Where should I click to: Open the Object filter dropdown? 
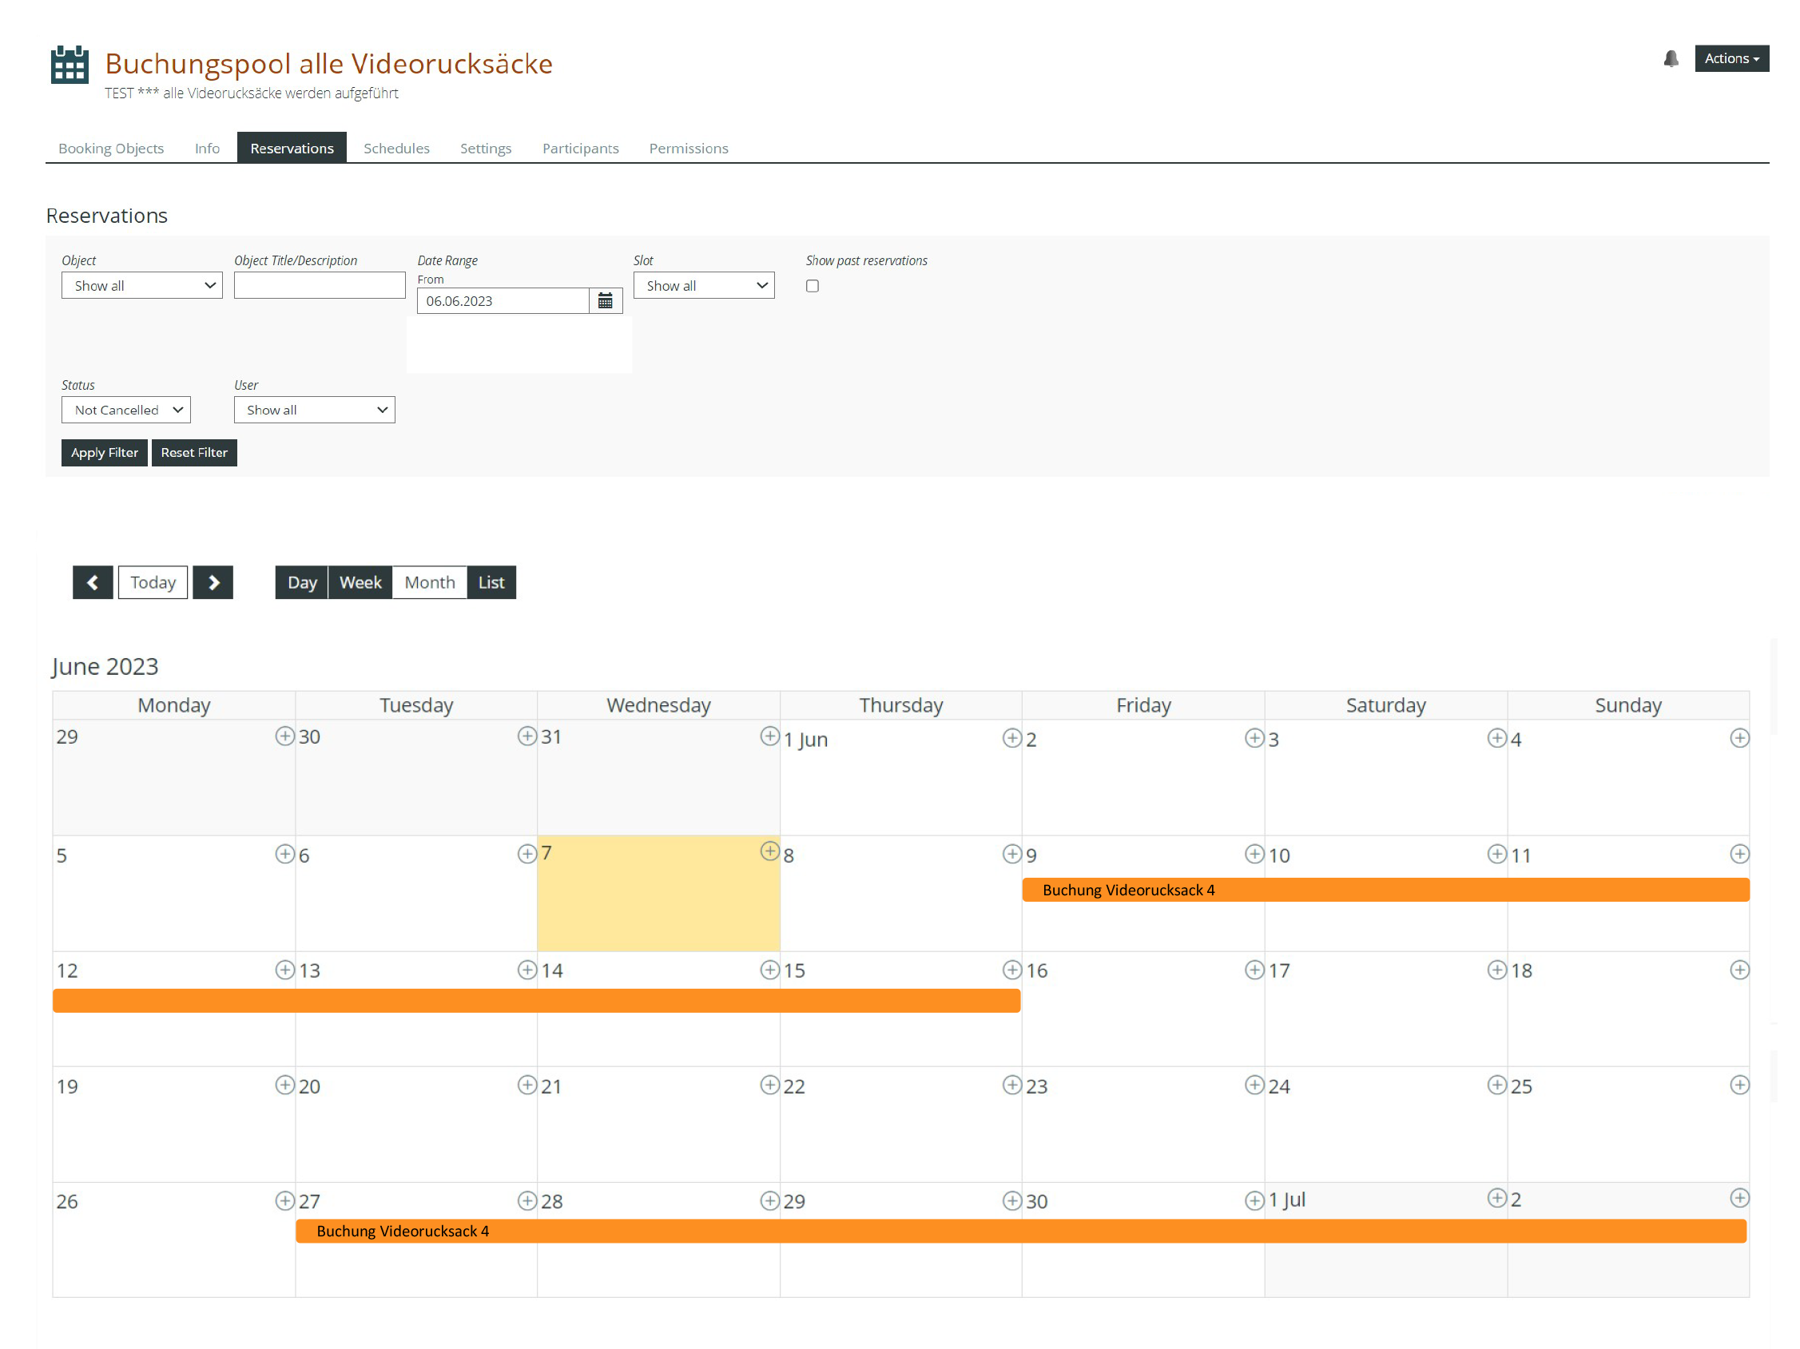[x=141, y=286]
